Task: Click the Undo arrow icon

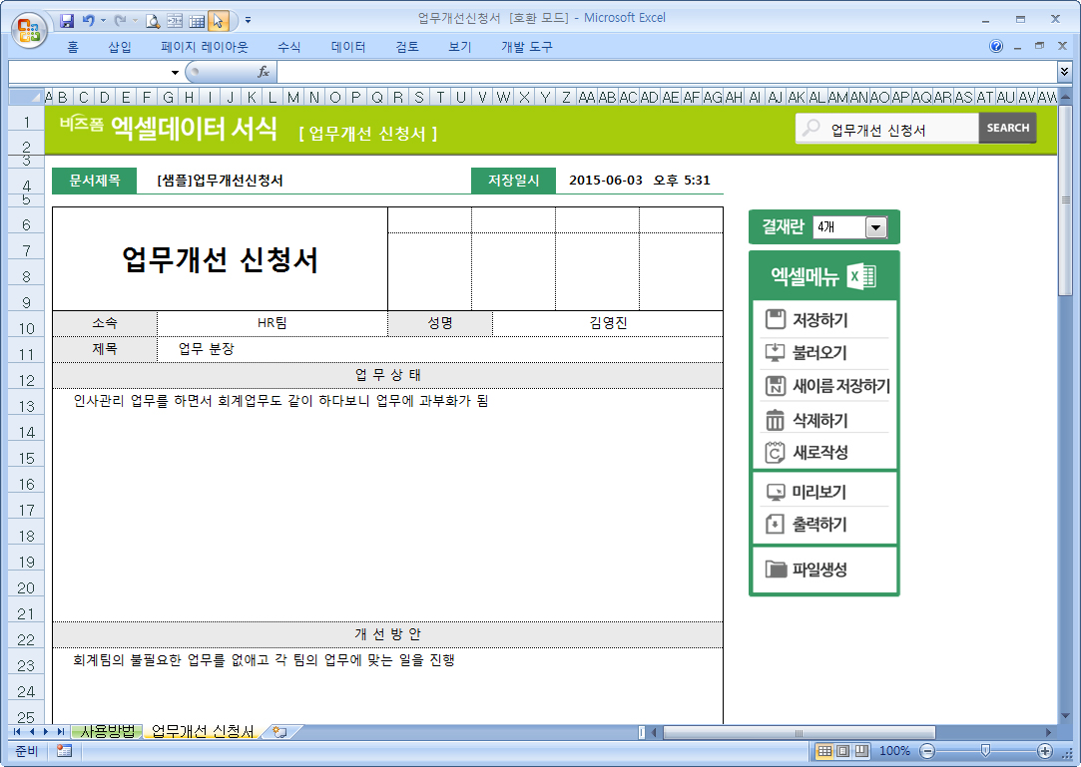Action: [89, 20]
